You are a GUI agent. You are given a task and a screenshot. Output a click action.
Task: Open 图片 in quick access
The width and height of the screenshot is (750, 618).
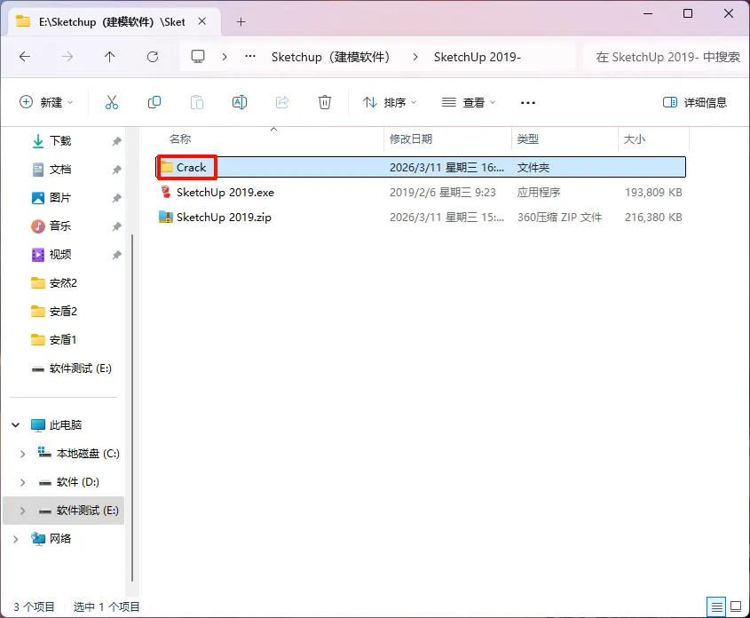coord(59,198)
